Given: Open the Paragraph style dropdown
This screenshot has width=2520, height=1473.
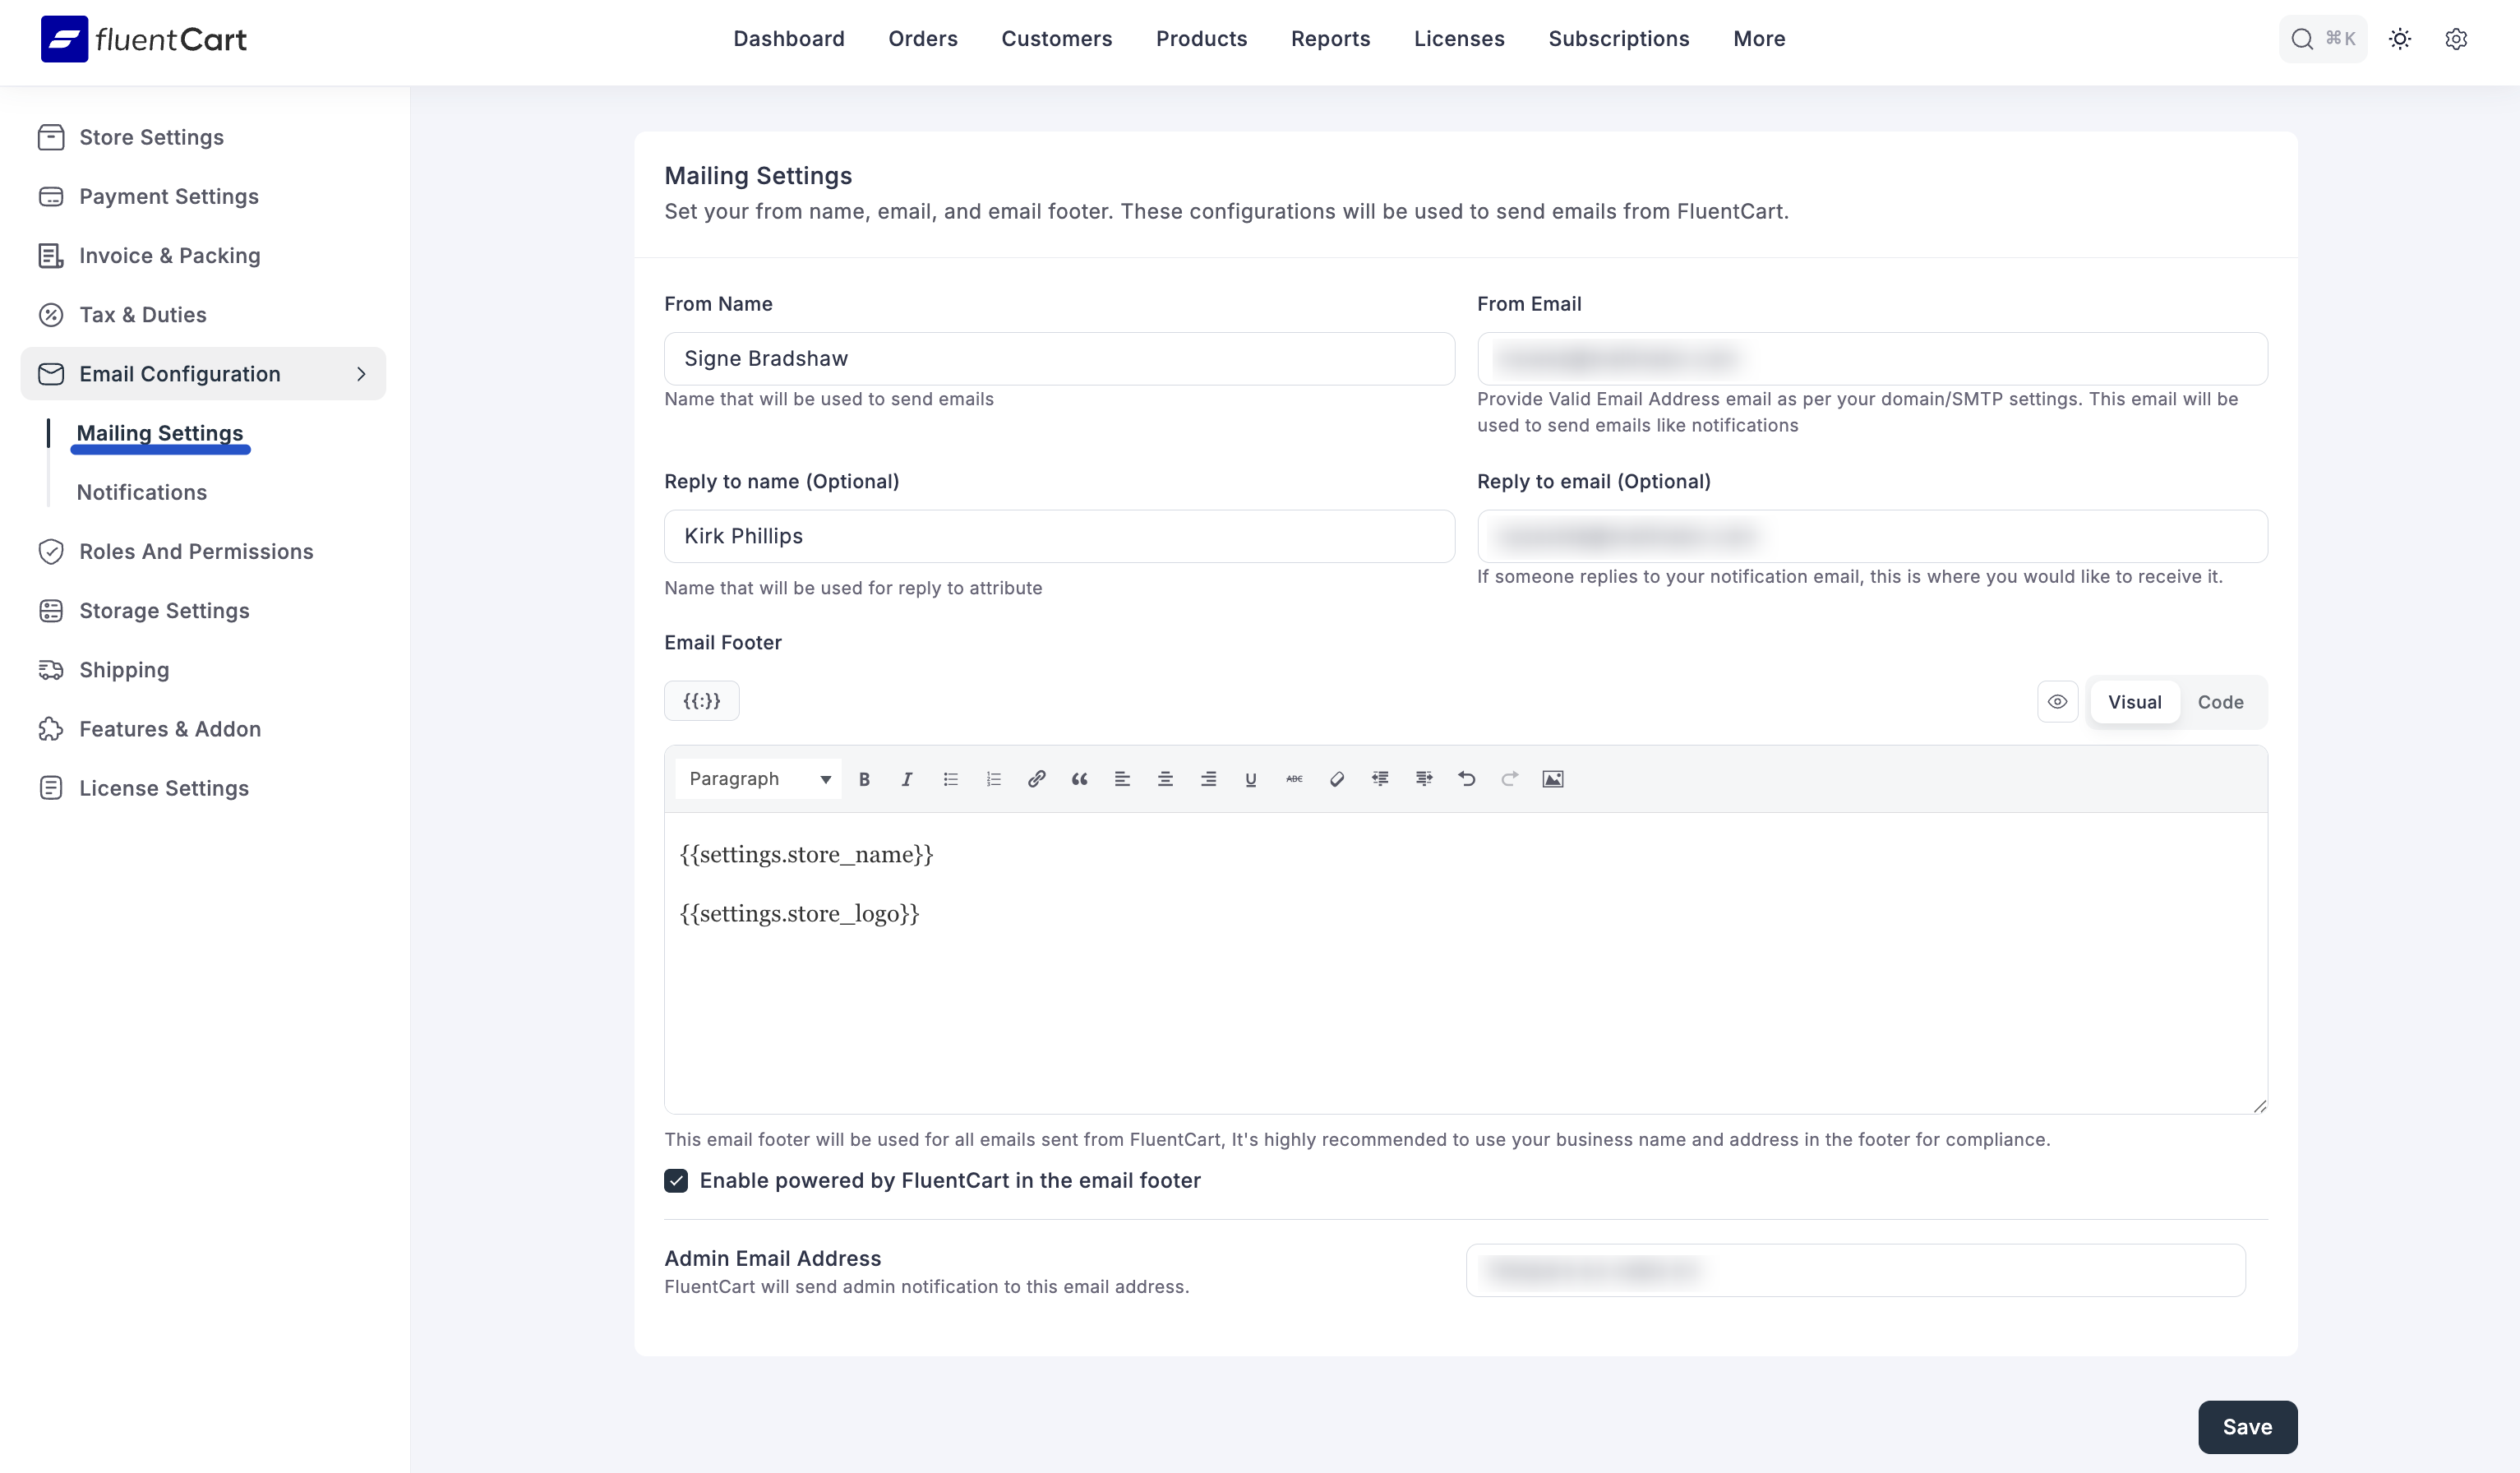Looking at the screenshot, I should tap(757, 779).
